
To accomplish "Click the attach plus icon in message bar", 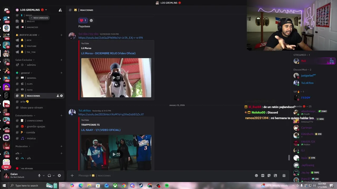I will click(x=72, y=176).
